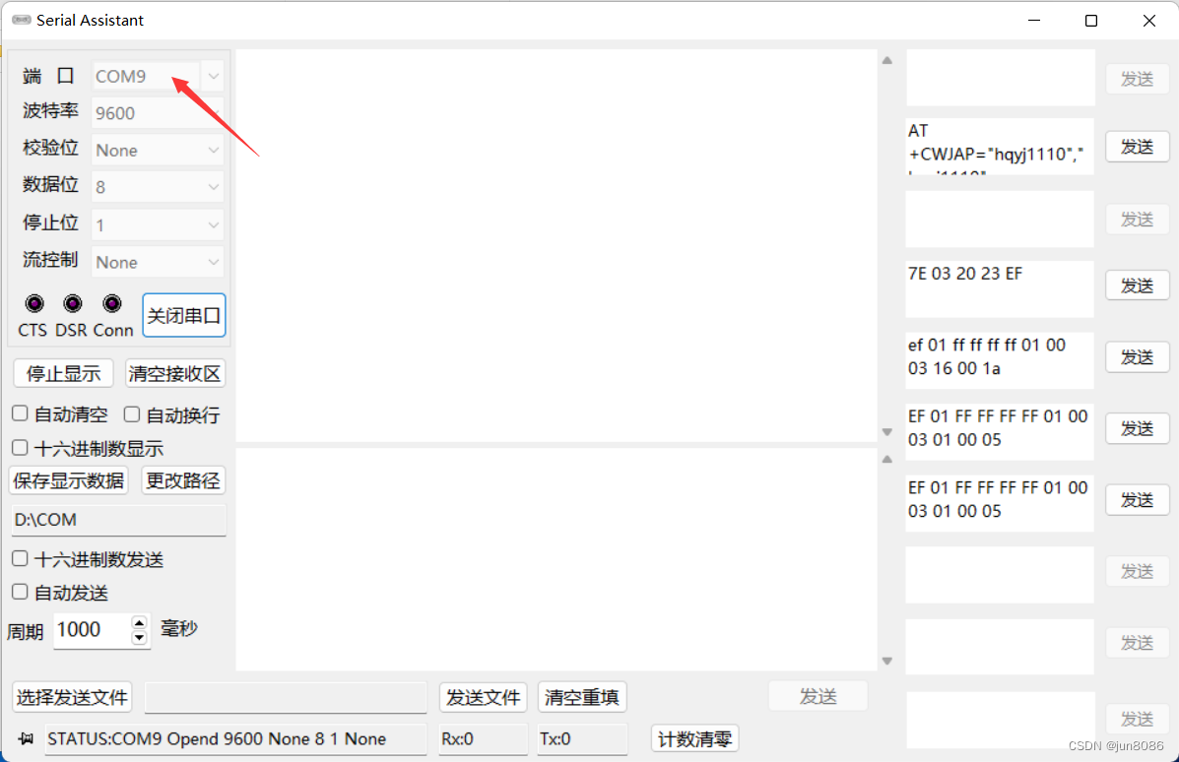Minimize the Serial Assistant window
The image size is (1179, 762).
pyautogui.click(x=1034, y=21)
